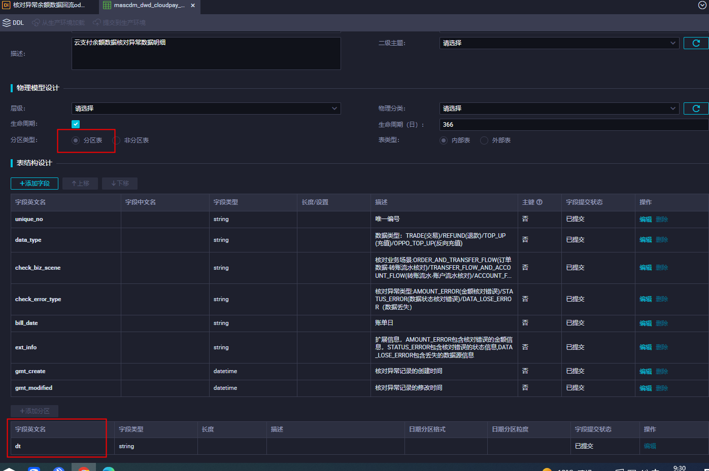The height and width of the screenshot is (471, 709).
Task: Toggle the 生命周期 checkbox
Action: tap(76, 124)
